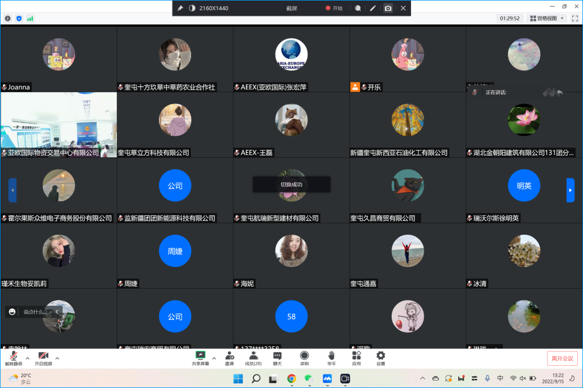Open the 宫格视图 layout dropdown

click(547, 18)
